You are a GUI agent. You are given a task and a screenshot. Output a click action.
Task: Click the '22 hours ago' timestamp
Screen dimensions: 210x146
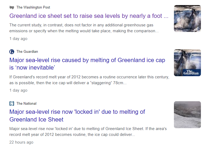pos(21,142)
